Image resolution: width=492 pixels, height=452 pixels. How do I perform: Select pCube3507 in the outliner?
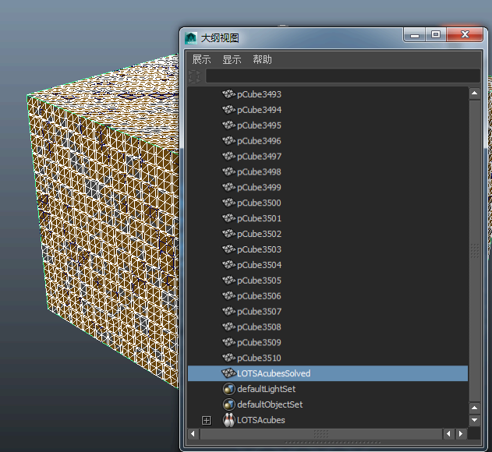pos(259,312)
